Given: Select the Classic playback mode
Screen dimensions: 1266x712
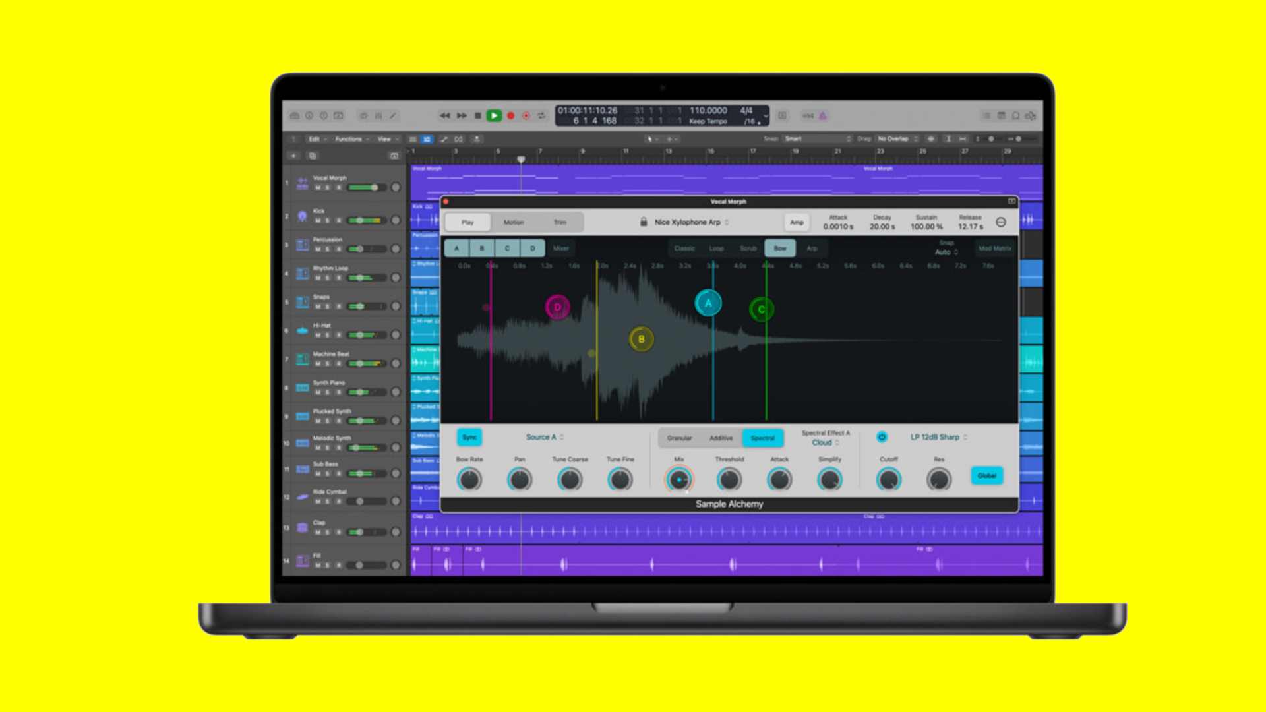Looking at the screenshot, I should [684, 249].
